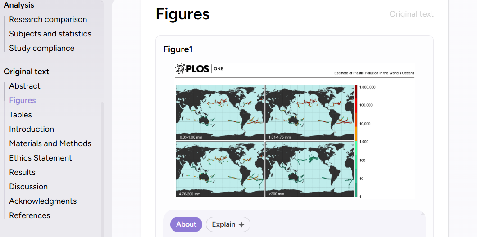This screenshot has width=477, height=237.
Task: Click the Explain tab button
Action: (x=227, y=224)
